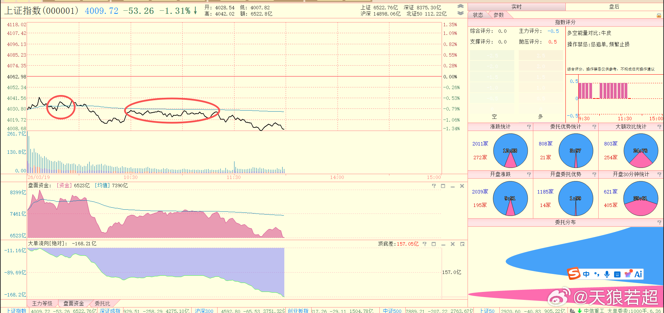
Task: Click the double down chevron beside market totals
Action: 460,13
